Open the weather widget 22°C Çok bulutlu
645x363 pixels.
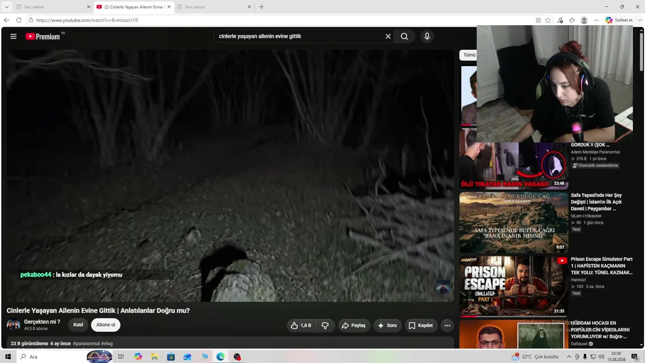click(535, 357)
